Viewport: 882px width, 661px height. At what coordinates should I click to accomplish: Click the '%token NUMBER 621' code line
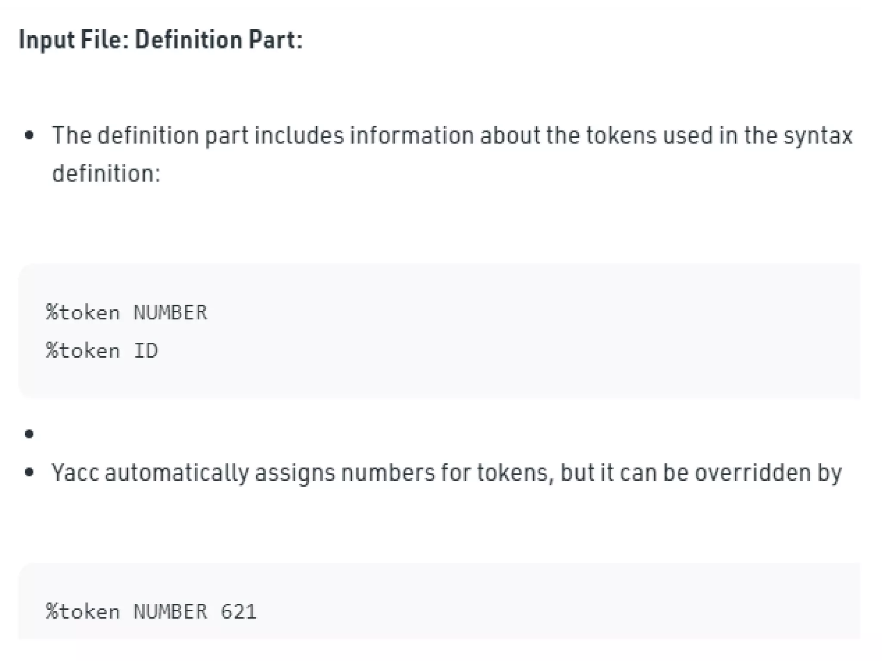(x=151, y=612)
